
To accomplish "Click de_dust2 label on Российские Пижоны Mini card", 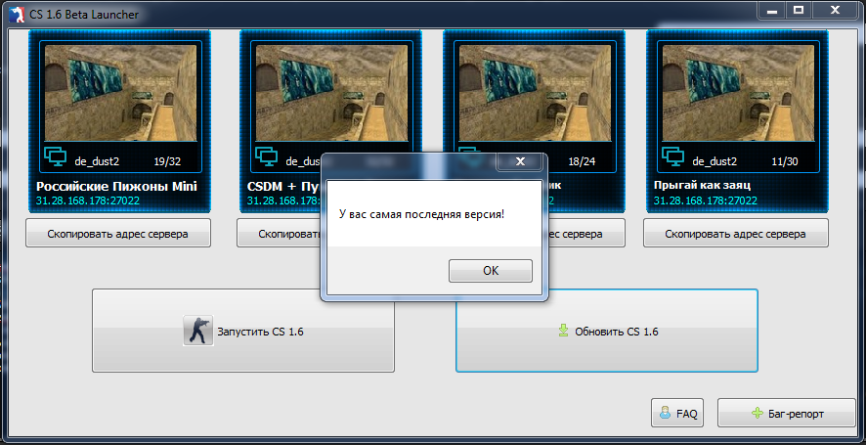I will coord(97,162).
